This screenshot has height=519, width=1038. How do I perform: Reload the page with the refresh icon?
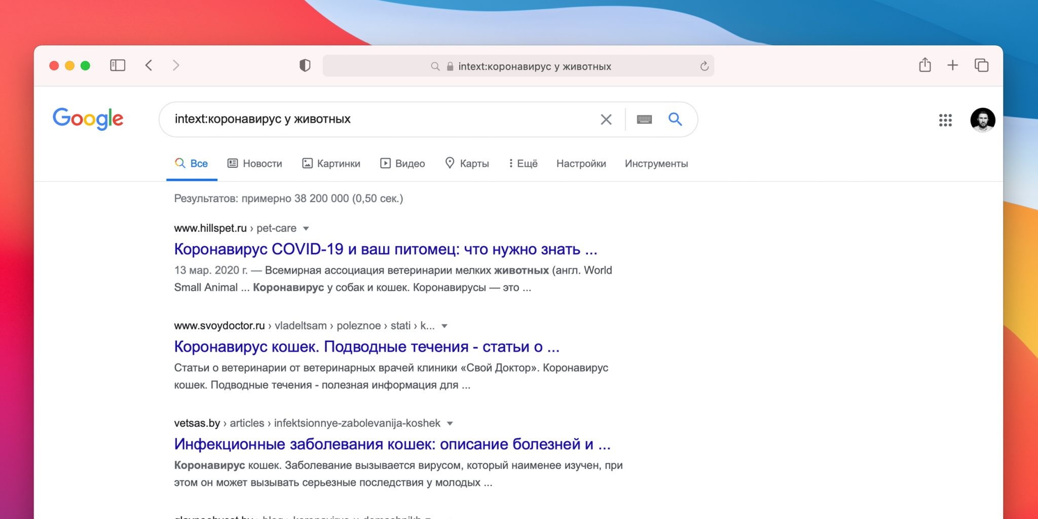click(704, 66)
